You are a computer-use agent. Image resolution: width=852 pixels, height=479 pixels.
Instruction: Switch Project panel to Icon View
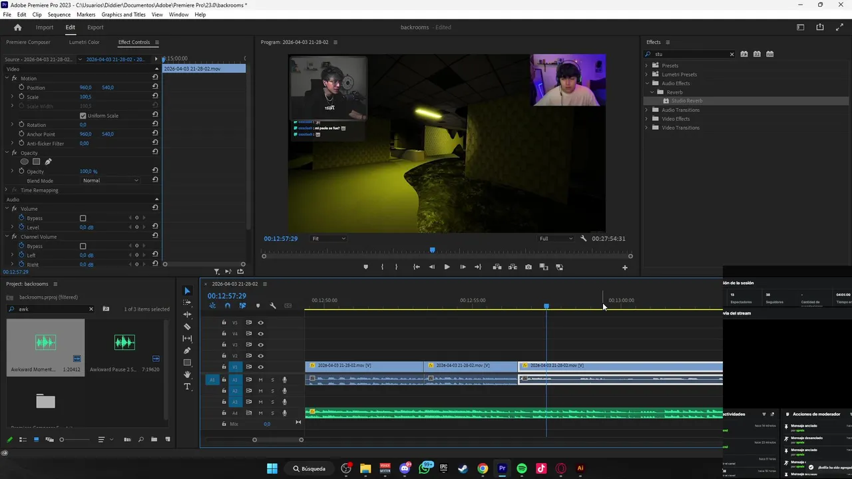click(36, 439)
